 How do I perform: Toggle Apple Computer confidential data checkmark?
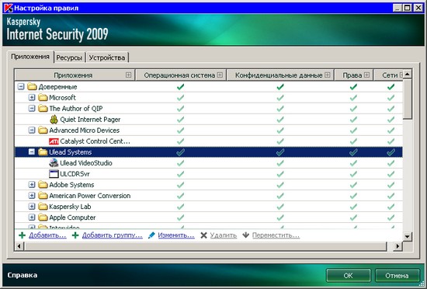click(280, 218)
